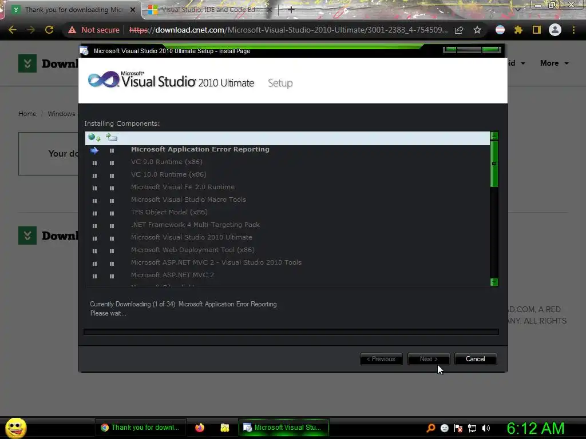Screen dimensions: 586x439
Task: Click the Previous button in setup
Action: [381, 359]
